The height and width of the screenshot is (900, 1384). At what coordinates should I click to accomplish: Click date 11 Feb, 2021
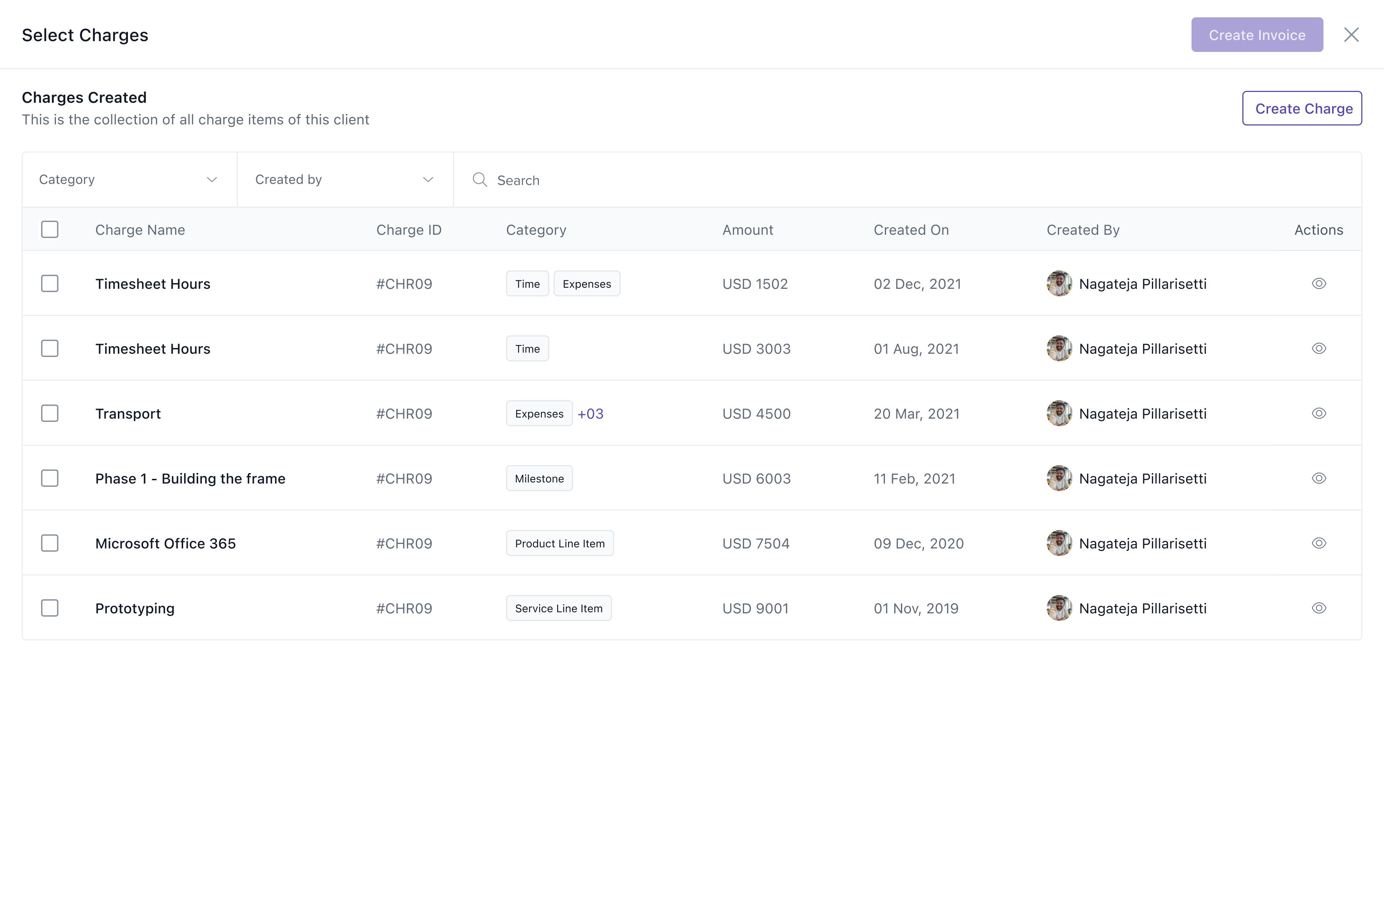coord(914,479)
